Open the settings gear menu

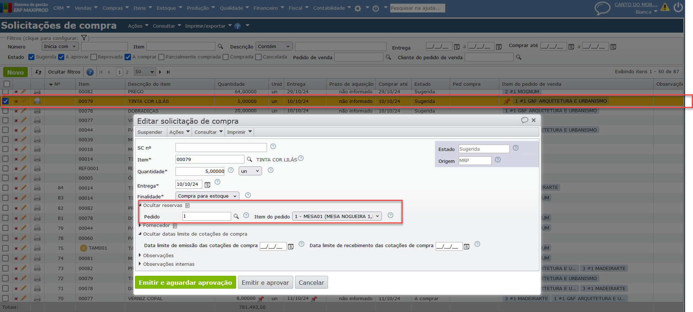pyautogui.click(x=358, y=8)
